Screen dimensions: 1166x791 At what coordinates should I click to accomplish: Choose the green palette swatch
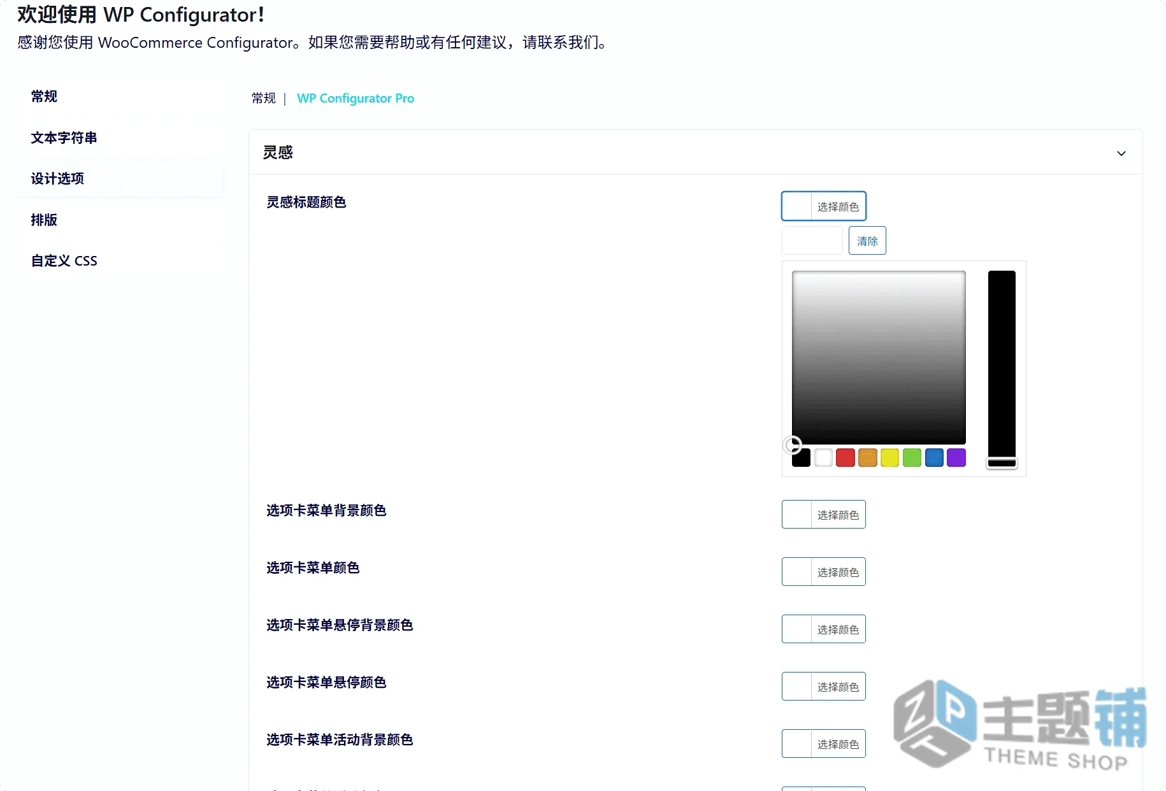click(x=912, y=458)
